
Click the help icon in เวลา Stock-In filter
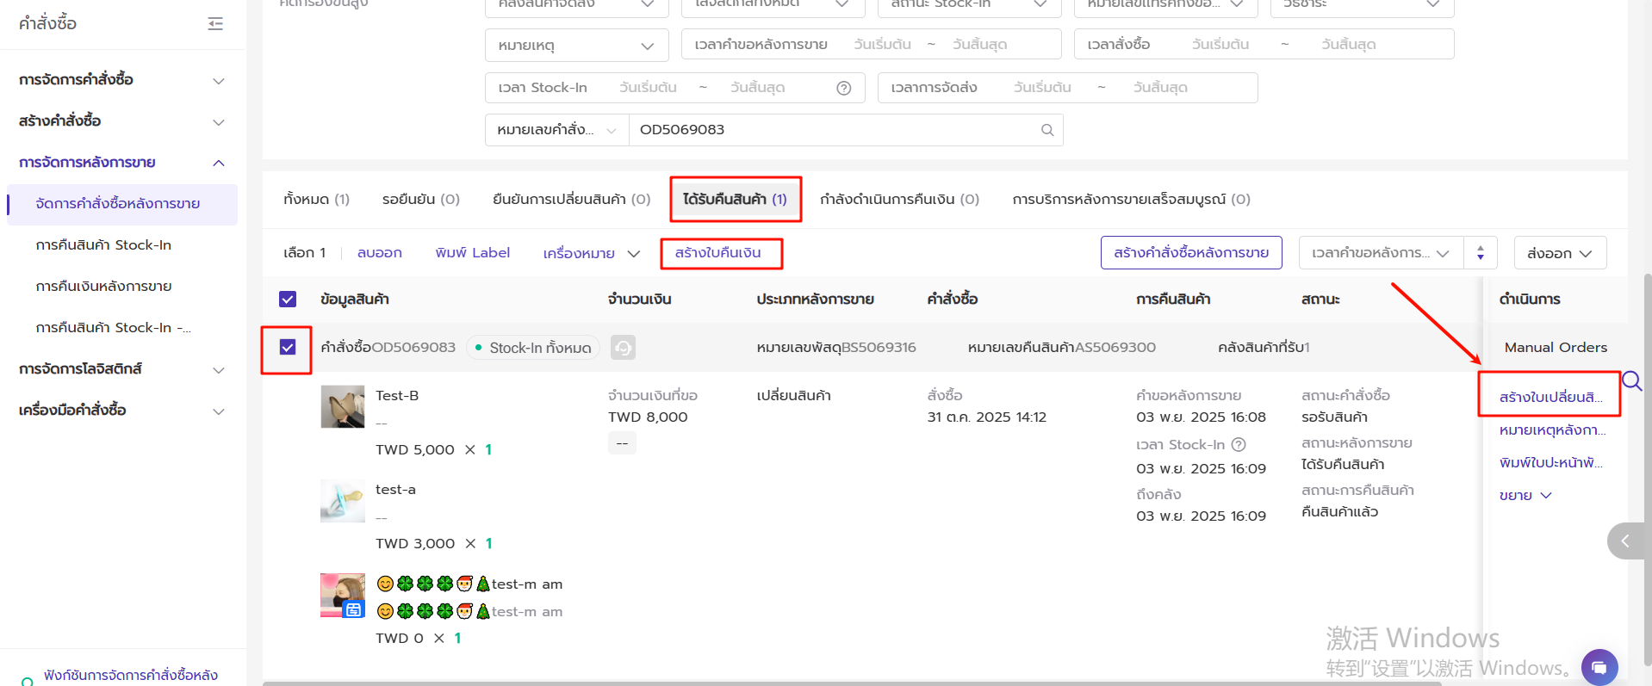point(844,88)
